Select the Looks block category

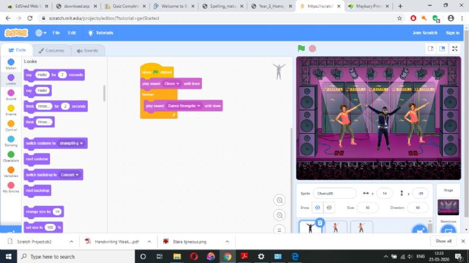coord(11,79)
